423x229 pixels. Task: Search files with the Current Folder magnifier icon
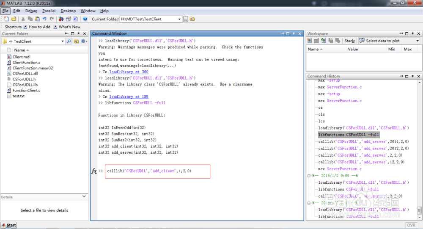(x=69, y=41)
